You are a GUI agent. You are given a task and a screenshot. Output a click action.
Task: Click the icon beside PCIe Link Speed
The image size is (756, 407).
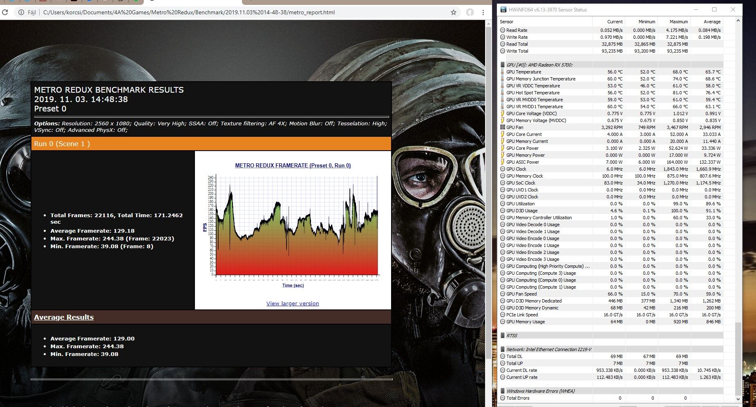(503, 315)
